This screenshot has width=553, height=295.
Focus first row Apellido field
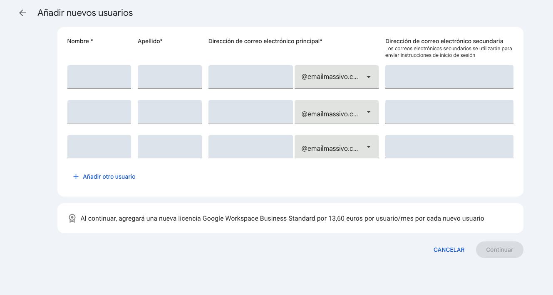pos(169,77)
